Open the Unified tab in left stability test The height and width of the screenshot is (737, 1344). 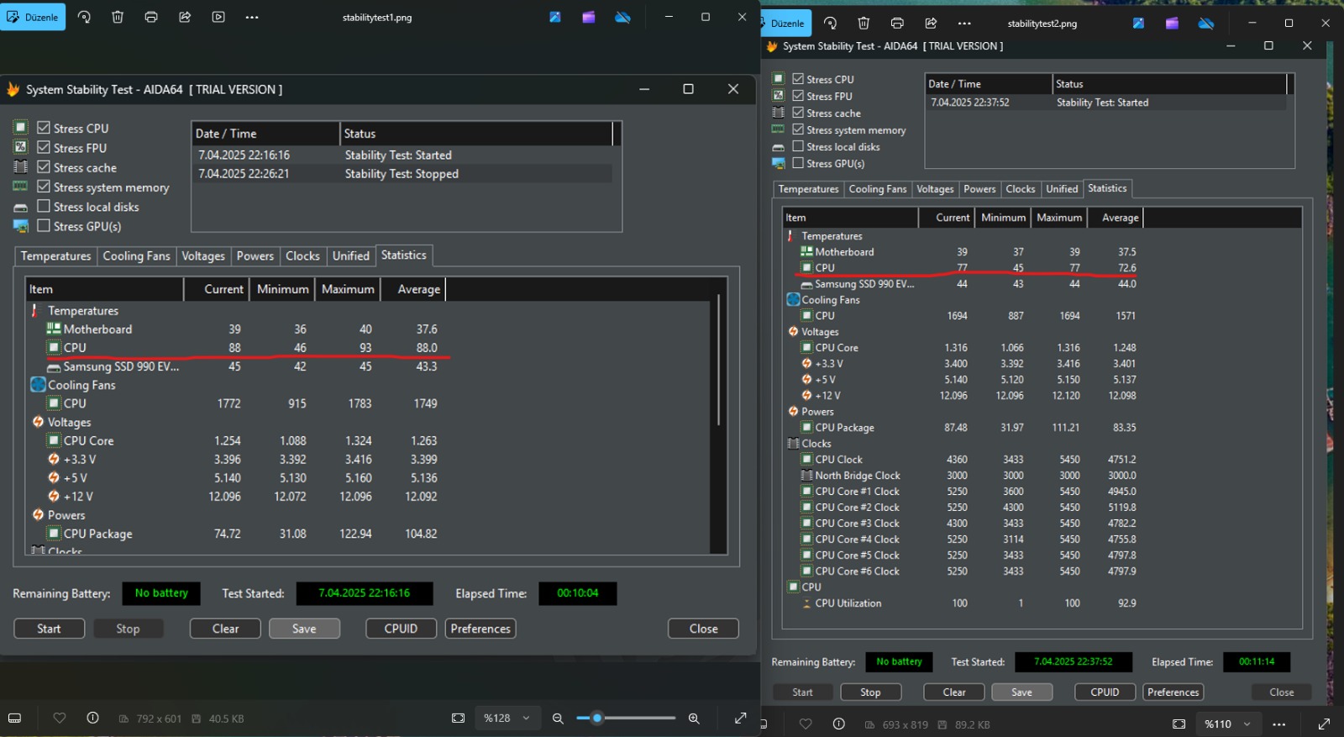[351, 255]
